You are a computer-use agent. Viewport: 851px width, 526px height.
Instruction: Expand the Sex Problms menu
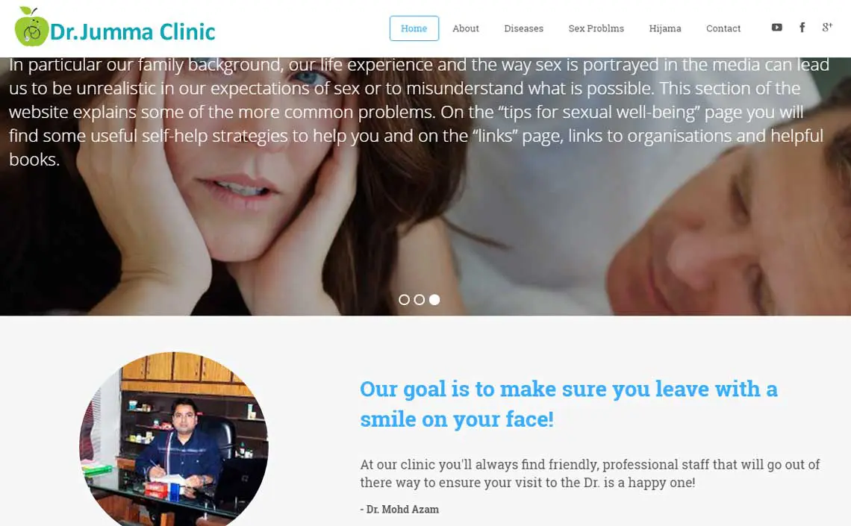tap(596, 28)
